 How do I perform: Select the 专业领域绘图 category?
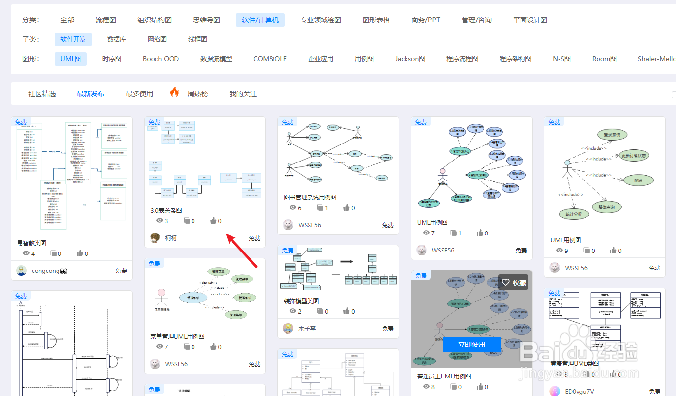[x=320, y=20]
